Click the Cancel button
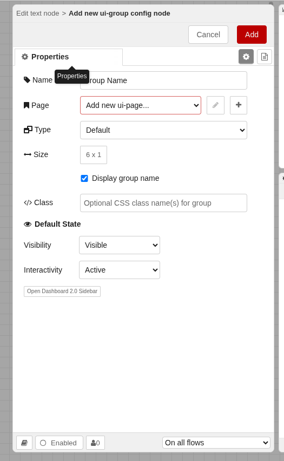The height and width of the screenshot is (461, 284). [208, 35]
